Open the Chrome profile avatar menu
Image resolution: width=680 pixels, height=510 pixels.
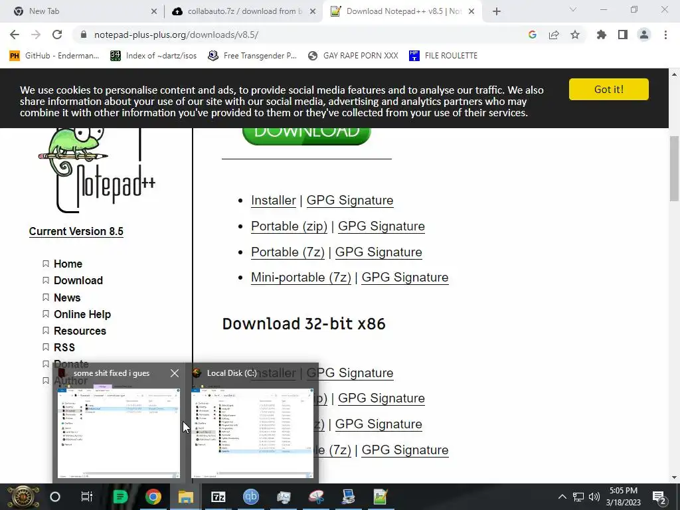click(x=644, y=35)
